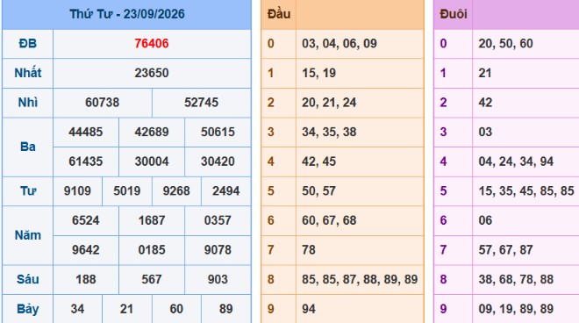Screen dimensions: 579x323
Task: Click Đầu row values 03, 04, 06, 09
Action: pos(340,44)
